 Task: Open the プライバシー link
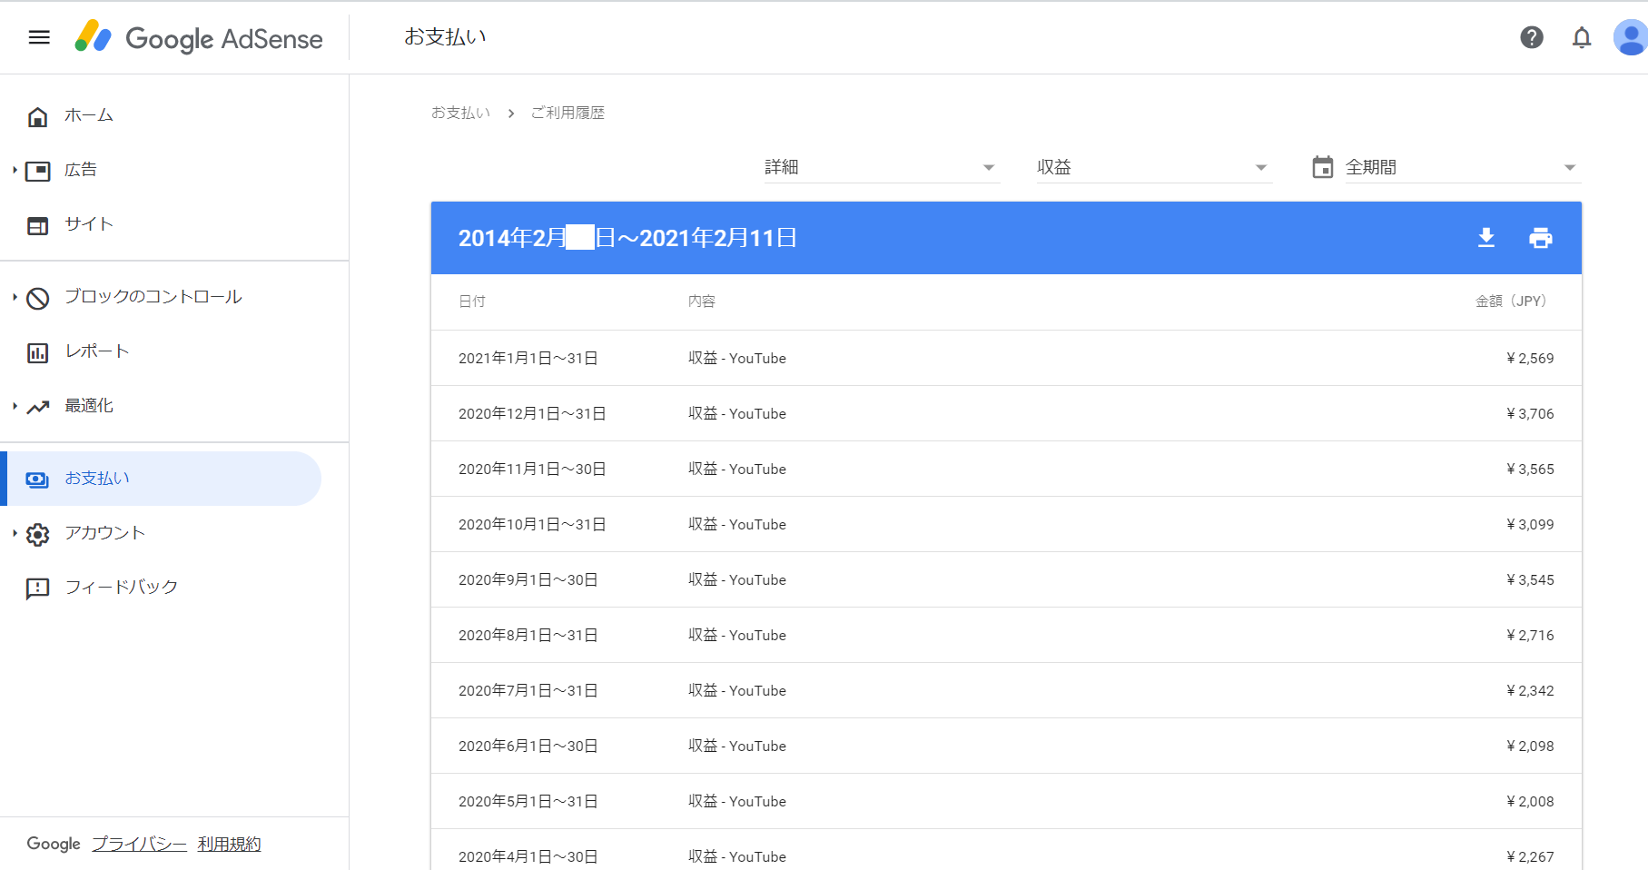pyautogui.click(x=139, y=844)
